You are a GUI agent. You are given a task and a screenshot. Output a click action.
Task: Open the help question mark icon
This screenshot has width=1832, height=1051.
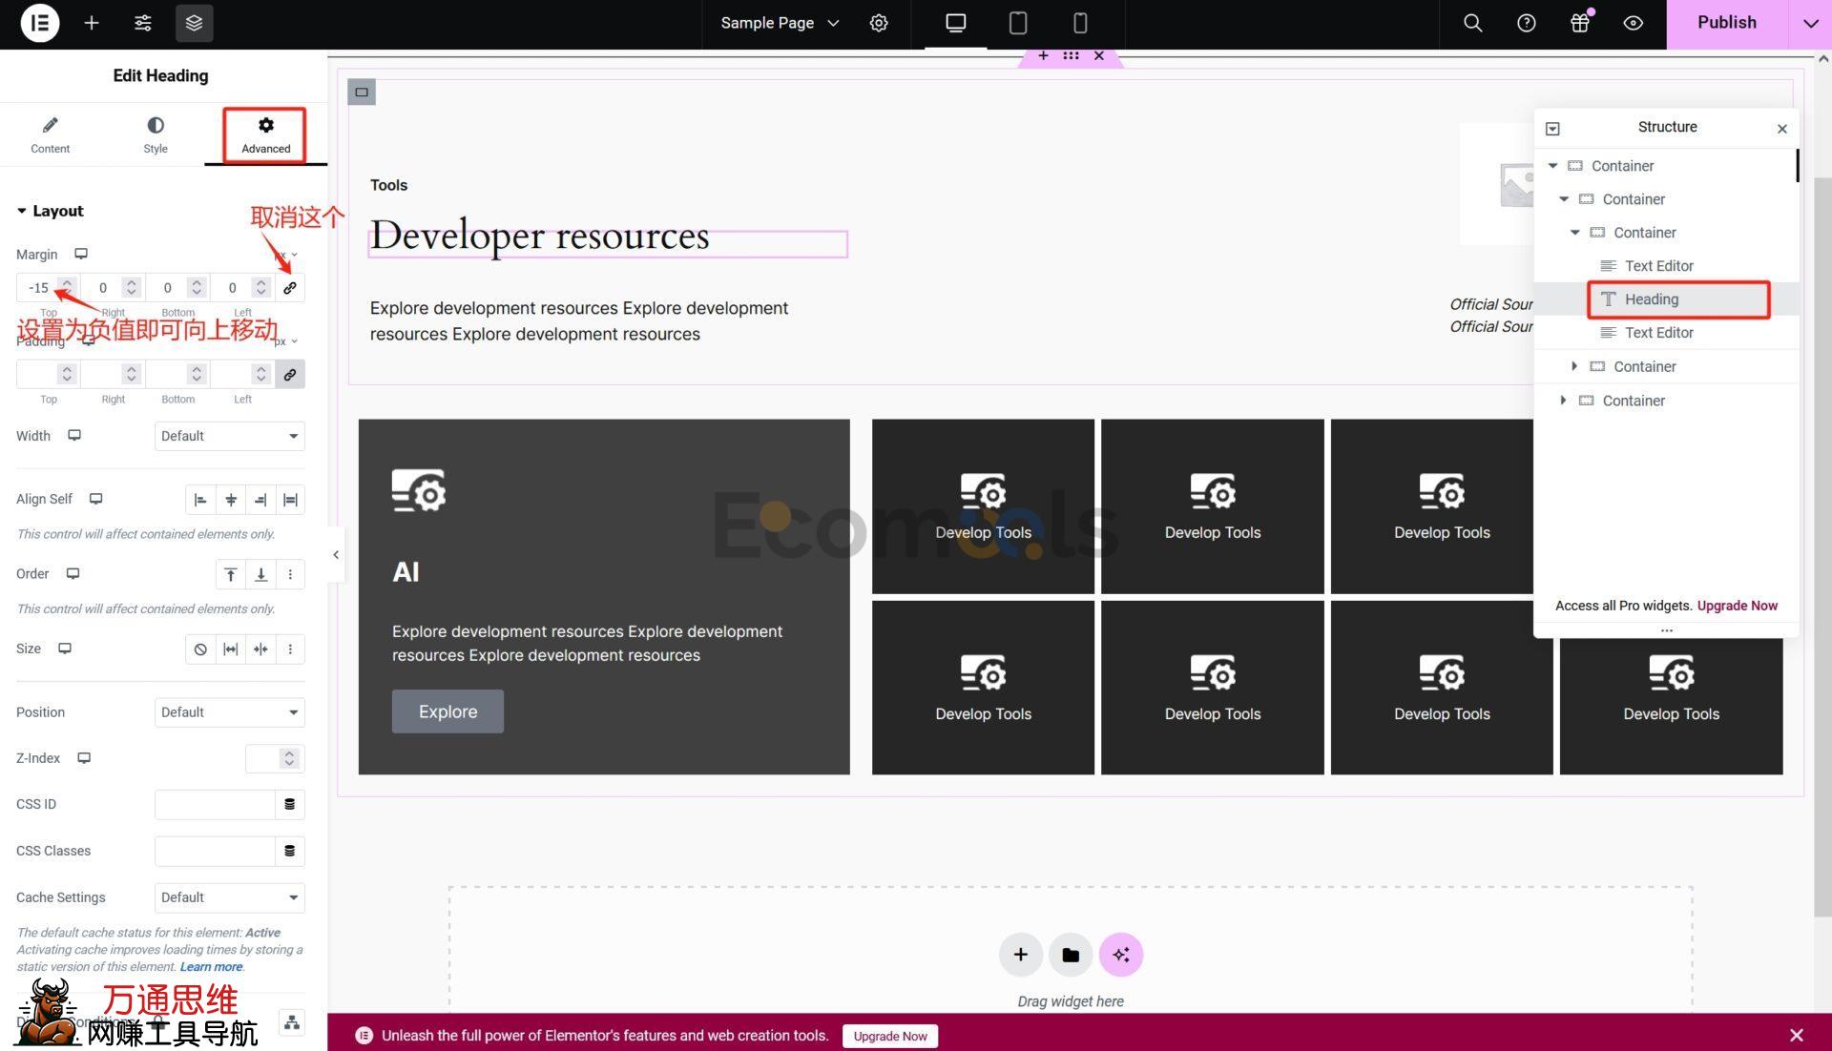1527,23
